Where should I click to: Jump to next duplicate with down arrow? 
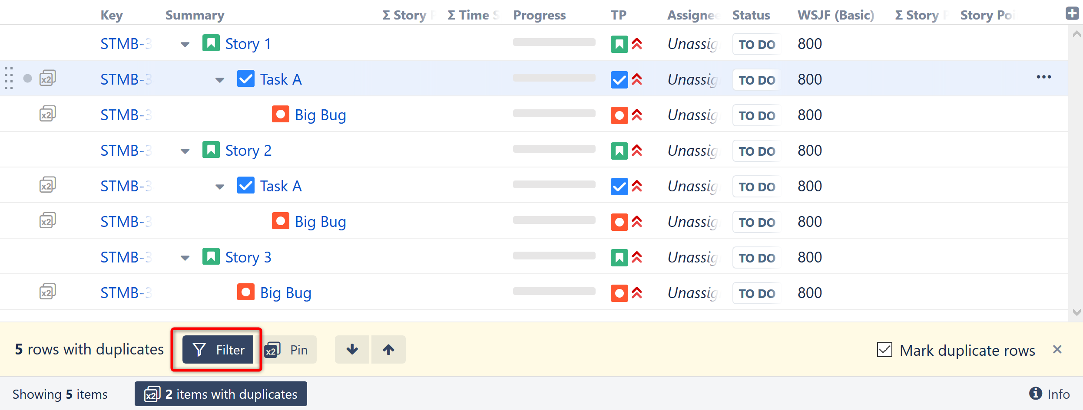[352, 350]
